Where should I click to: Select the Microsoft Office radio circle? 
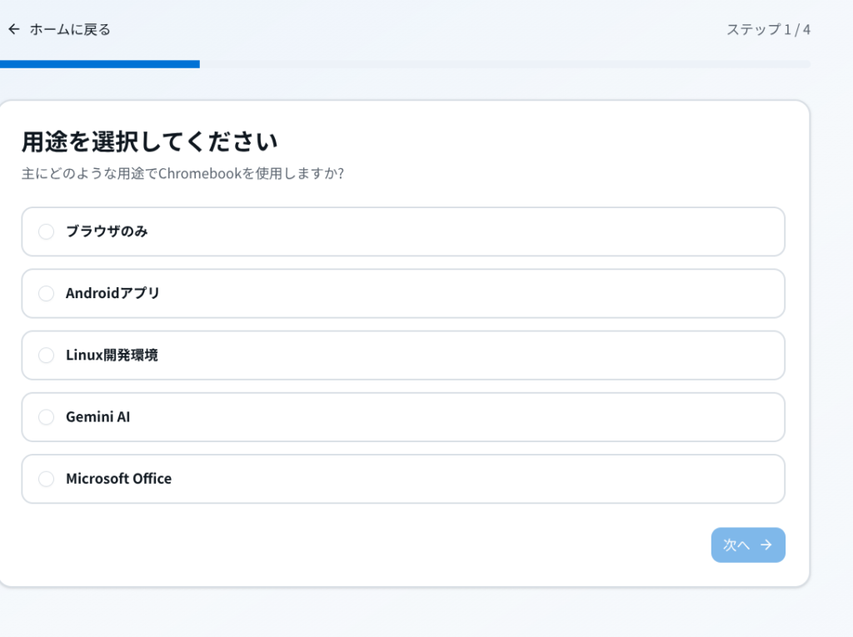tap(47, 479)
